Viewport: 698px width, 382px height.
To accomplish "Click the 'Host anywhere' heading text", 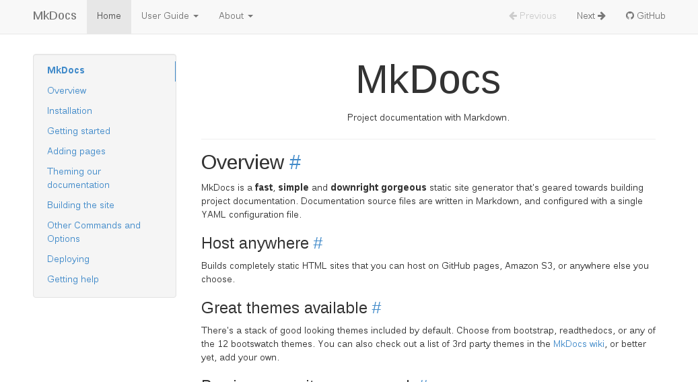I will [x=255, y=243].
